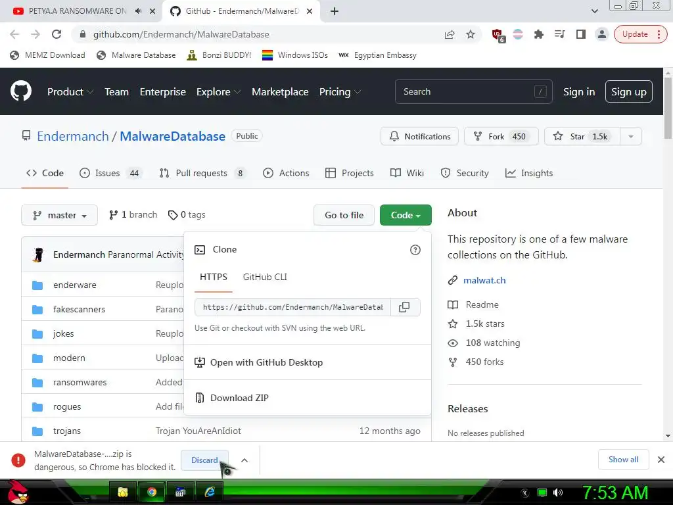Select the GitHub CLI clone tab
673x505 pixels.
pos(265,277)
